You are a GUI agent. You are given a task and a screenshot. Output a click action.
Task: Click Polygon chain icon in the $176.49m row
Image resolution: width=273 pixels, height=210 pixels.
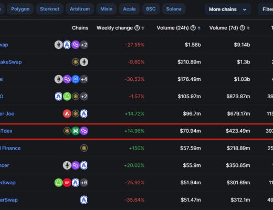pos(67,79)
